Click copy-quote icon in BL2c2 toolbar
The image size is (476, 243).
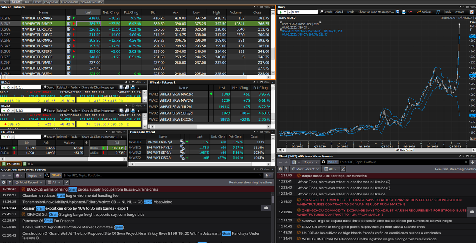coord(122,111)
